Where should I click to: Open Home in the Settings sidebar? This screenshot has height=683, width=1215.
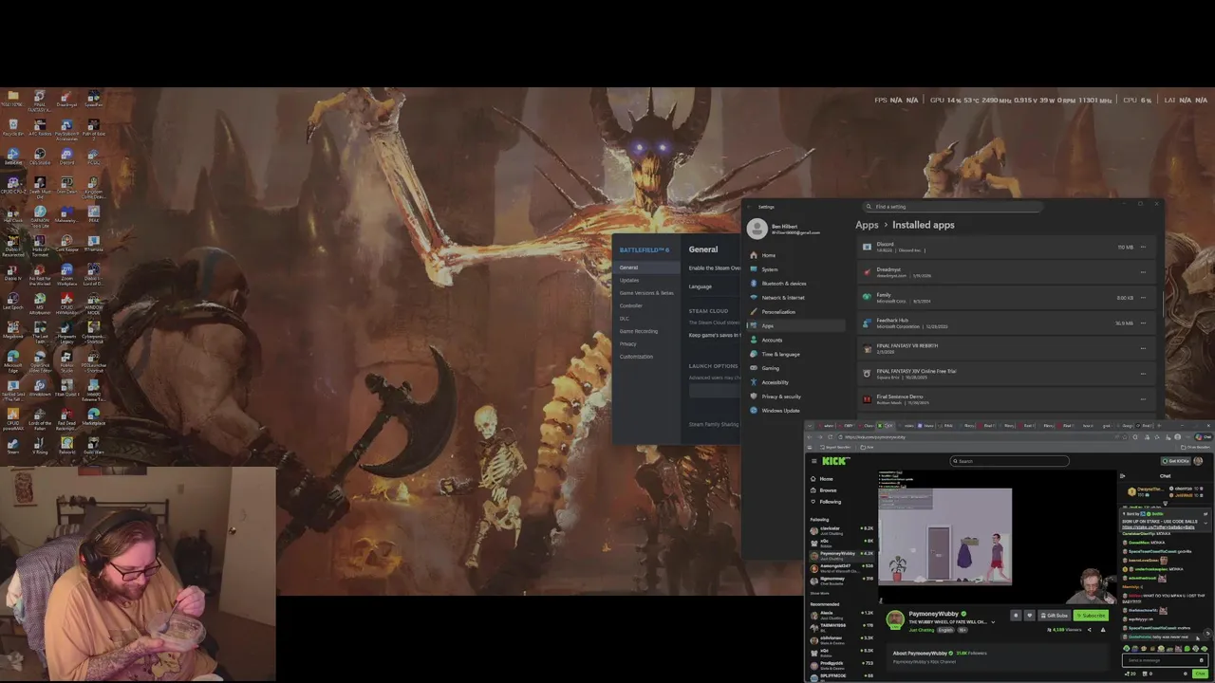pos(794,255)
